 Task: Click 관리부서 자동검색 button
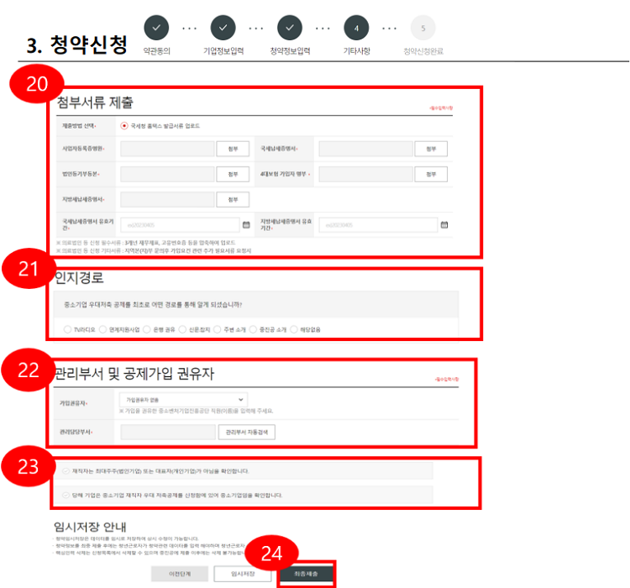247,432
